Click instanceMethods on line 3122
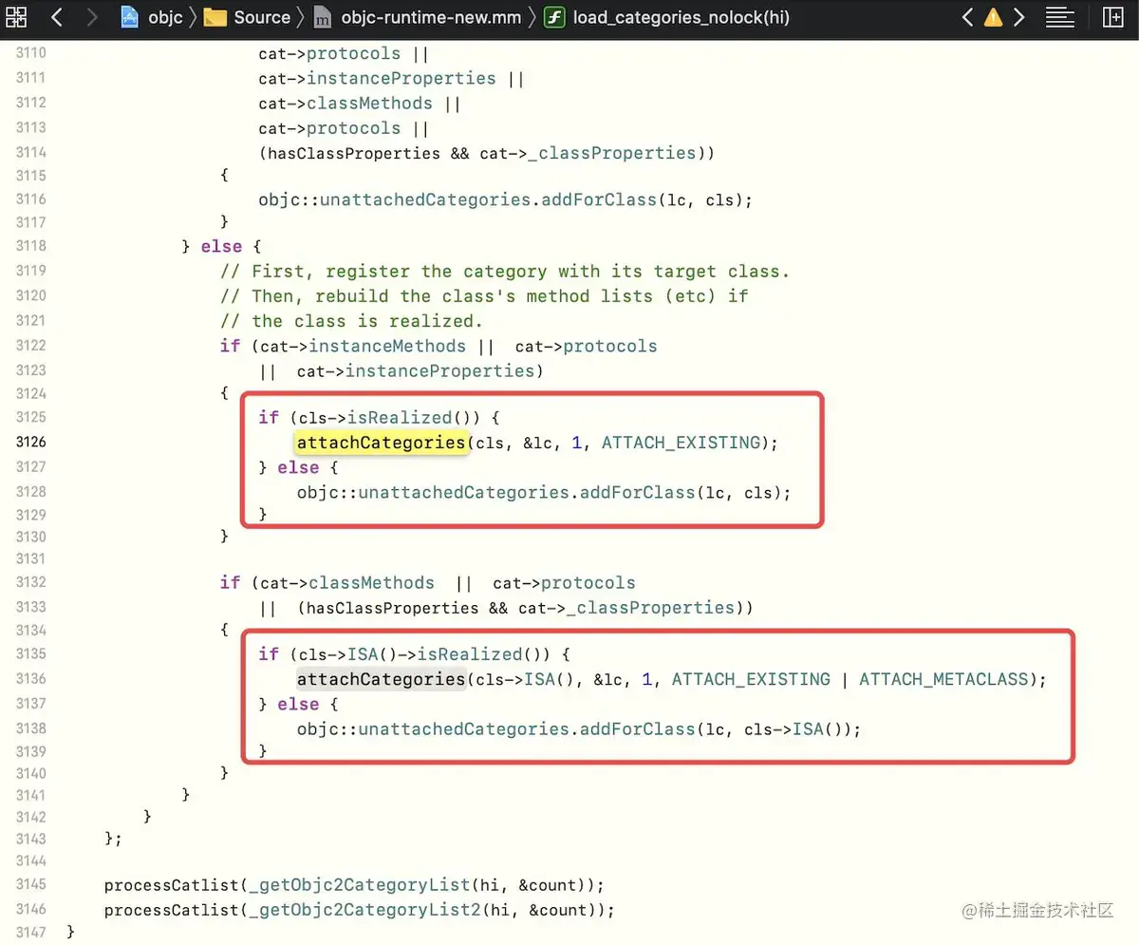 [387, 346]
